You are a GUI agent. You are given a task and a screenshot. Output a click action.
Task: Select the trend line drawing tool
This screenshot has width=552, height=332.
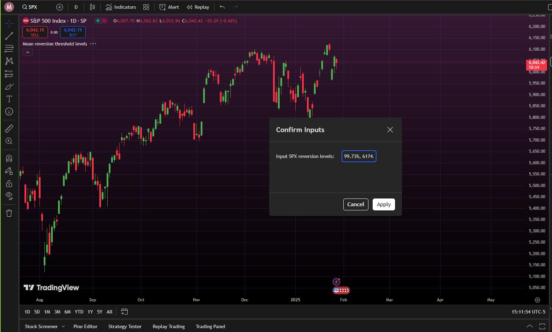(9, 36)
